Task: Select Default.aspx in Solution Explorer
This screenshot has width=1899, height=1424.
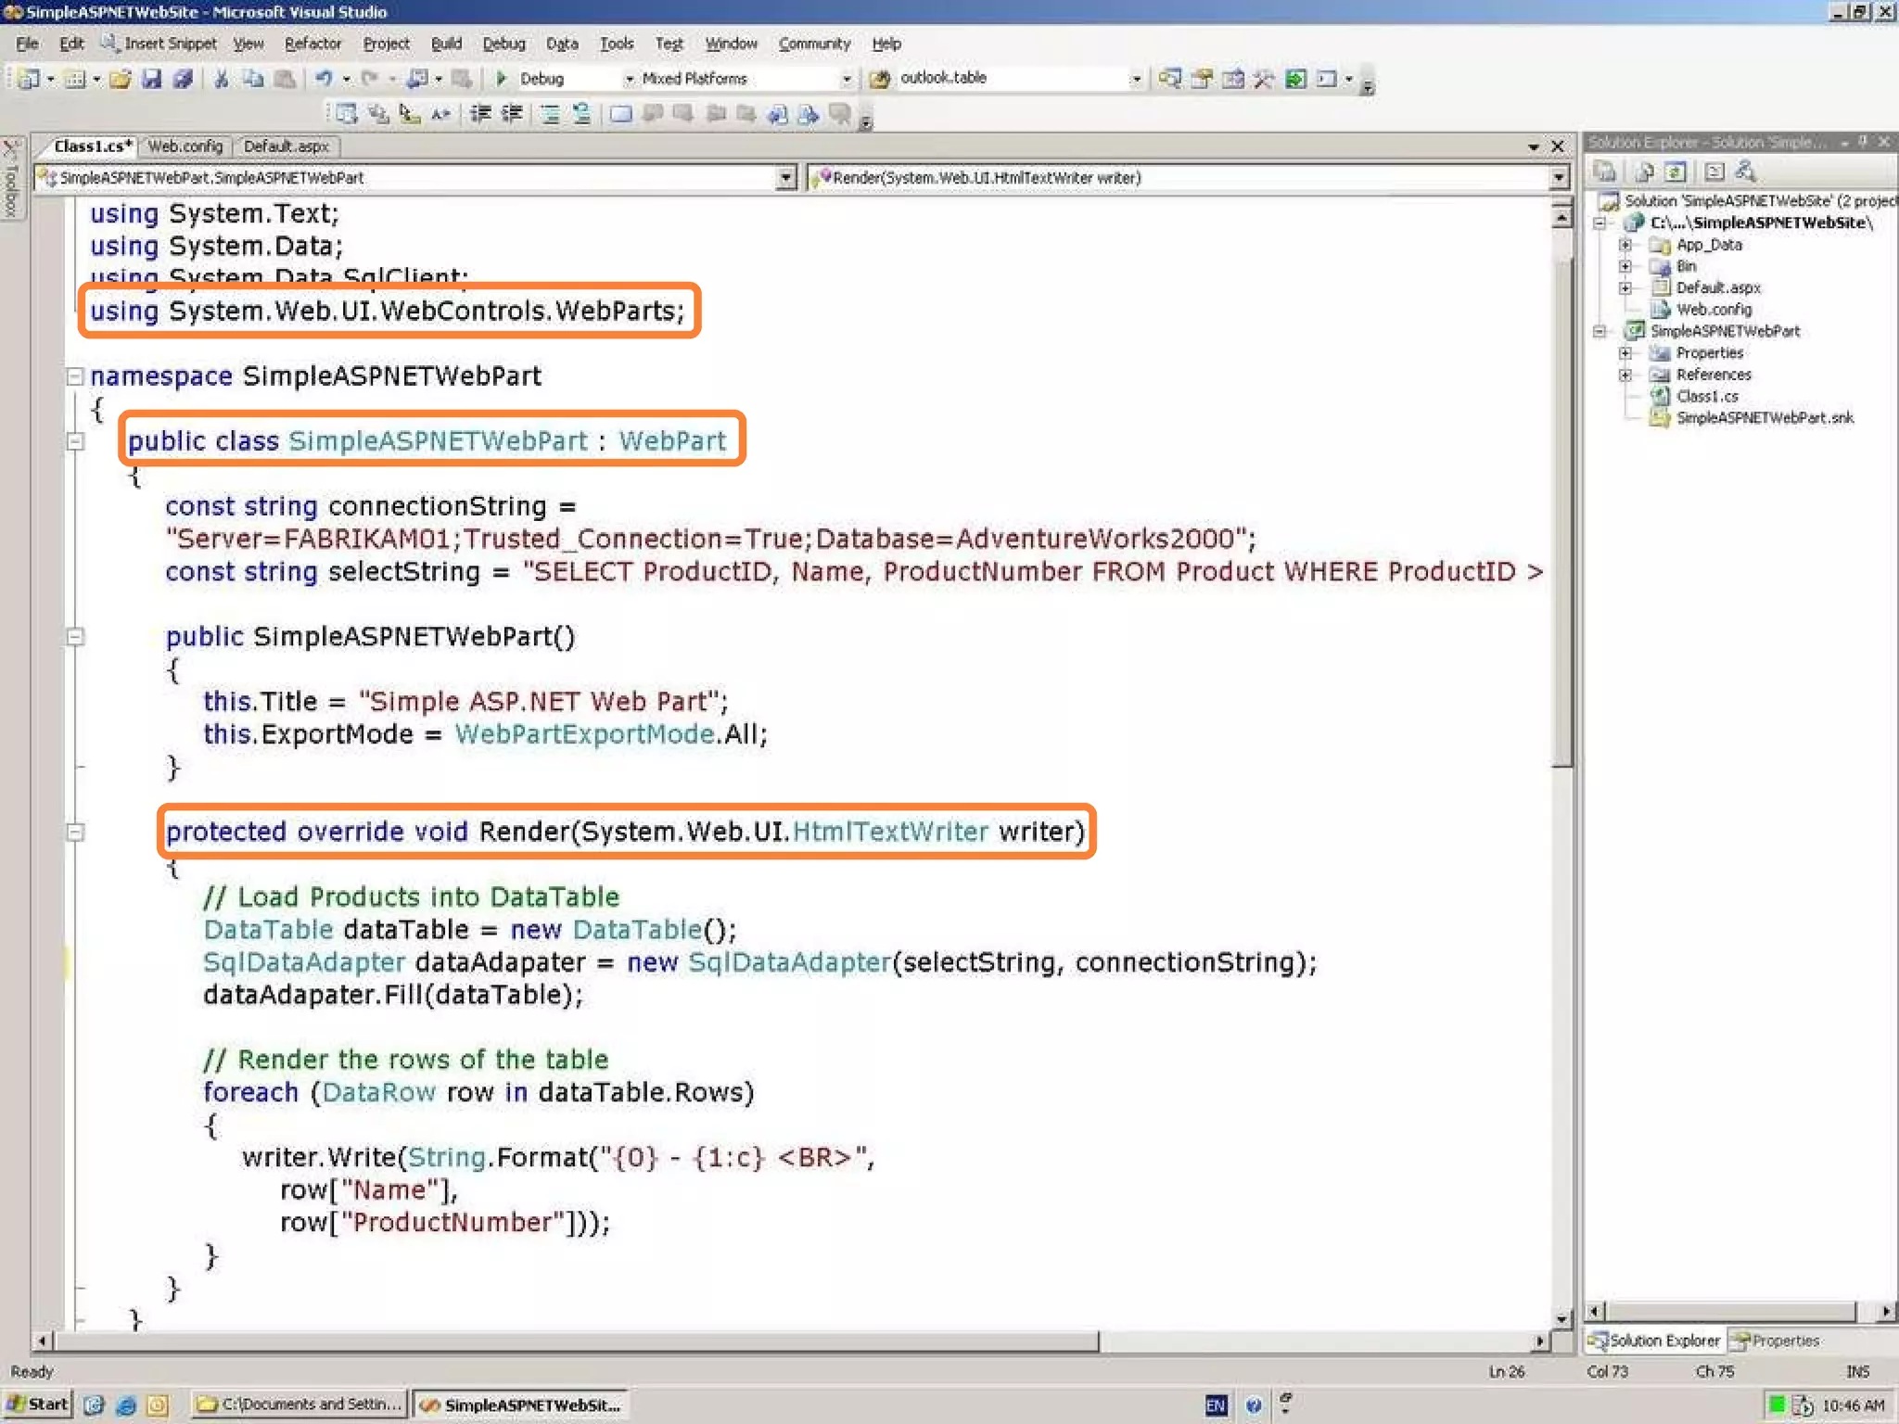Action: (x=1717, y=288)
